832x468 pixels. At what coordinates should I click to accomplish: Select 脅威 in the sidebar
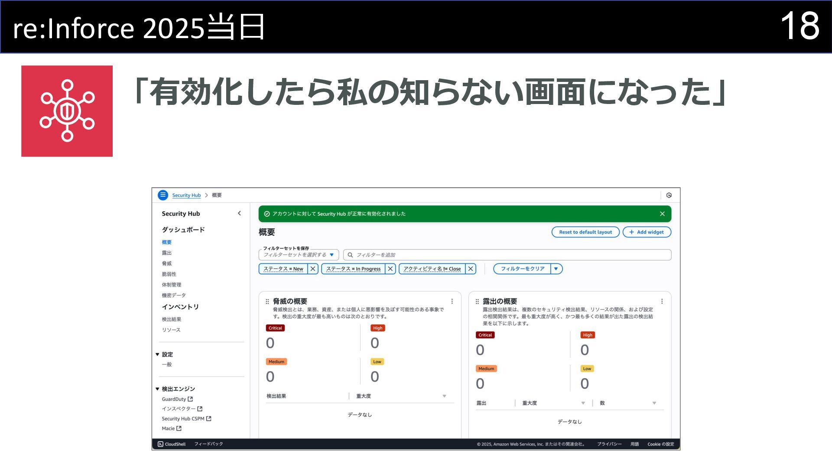(x=167, y=263)
